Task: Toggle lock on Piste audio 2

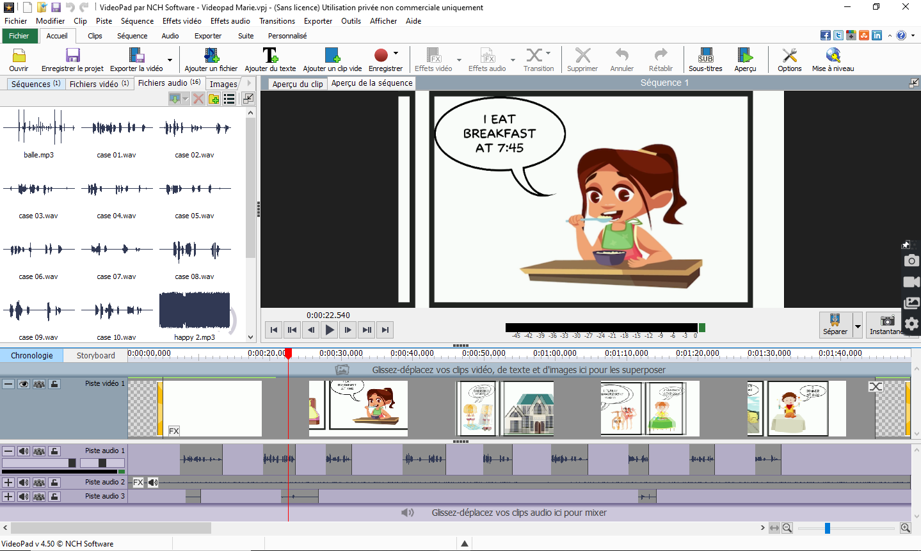Action: (54, 483)
